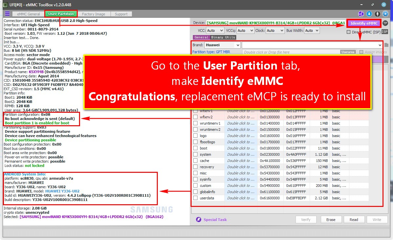Click the folder browse file icon
393x240 pixels.
386,45
